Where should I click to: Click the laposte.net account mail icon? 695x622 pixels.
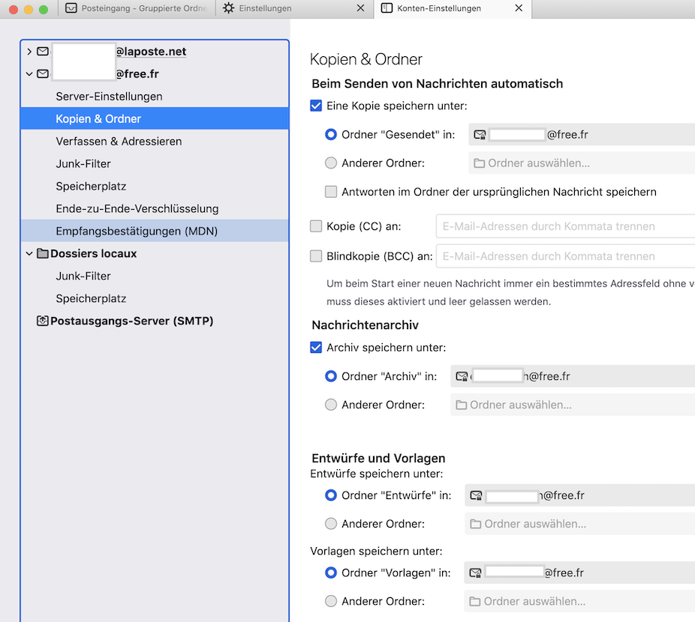43,52
